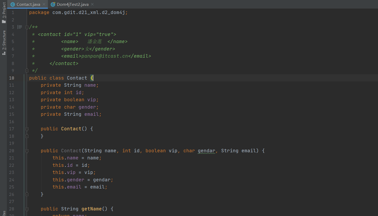Open the 1: Project tool window
378x216 pixels.
pyautogui.click(x=4, y=10)
